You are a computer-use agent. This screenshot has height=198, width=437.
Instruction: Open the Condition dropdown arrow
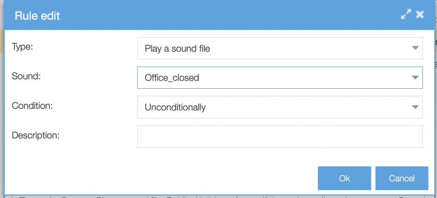(x=414, y=107)
